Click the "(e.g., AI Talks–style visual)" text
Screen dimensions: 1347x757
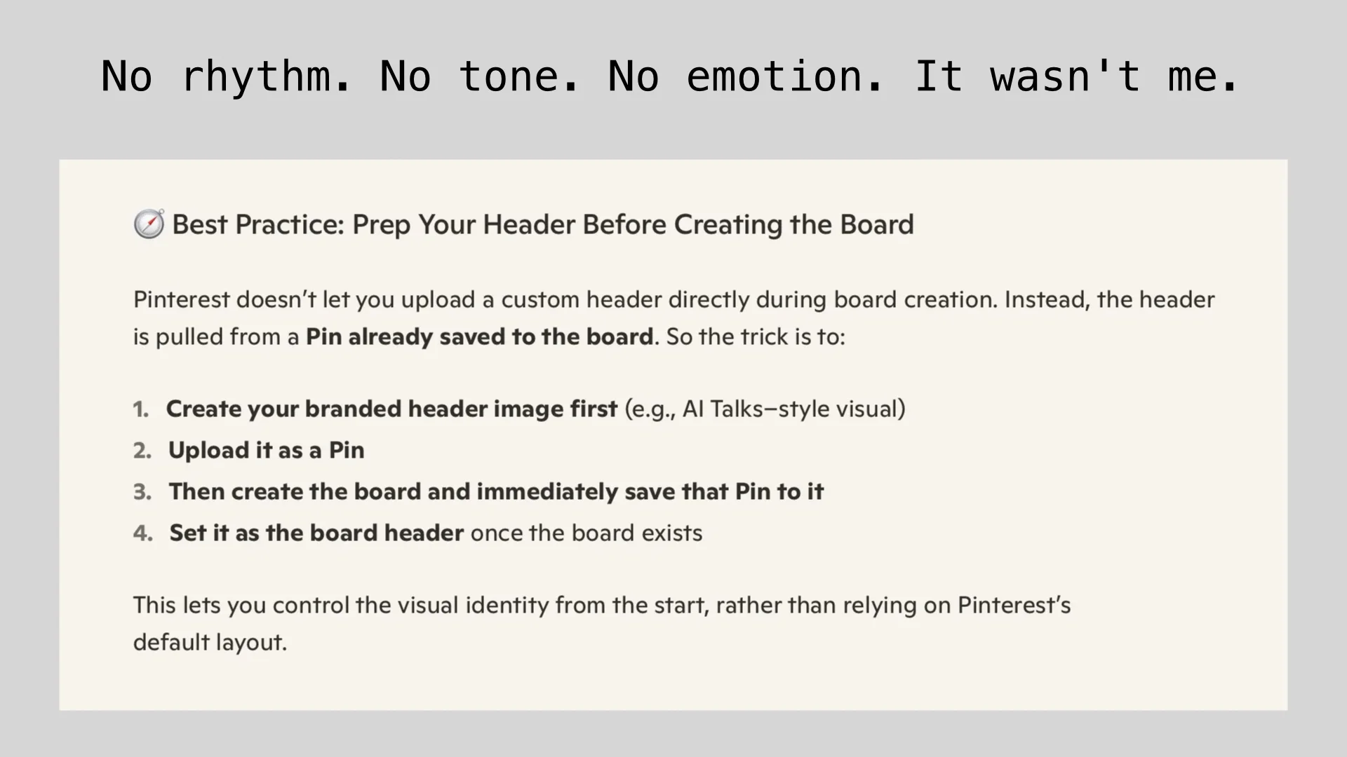coord(765,409)
